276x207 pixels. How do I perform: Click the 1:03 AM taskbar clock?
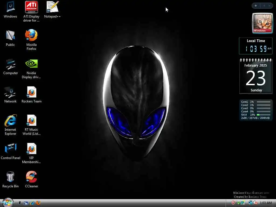[x=265, y=203]
